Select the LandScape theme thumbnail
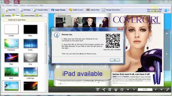The image size is (172, 96). pos(30,72)
